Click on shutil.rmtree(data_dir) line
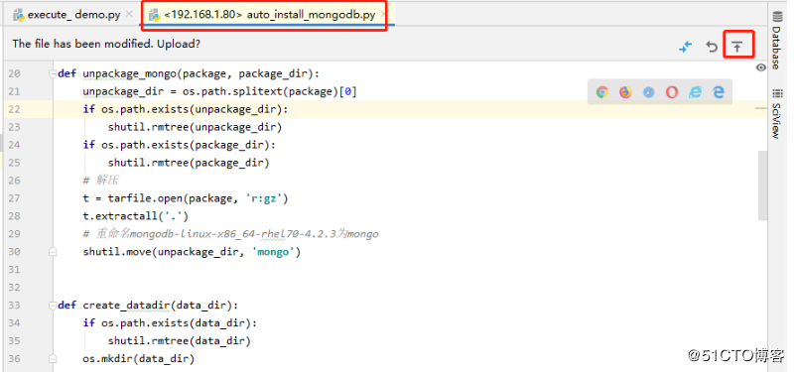 180,340
